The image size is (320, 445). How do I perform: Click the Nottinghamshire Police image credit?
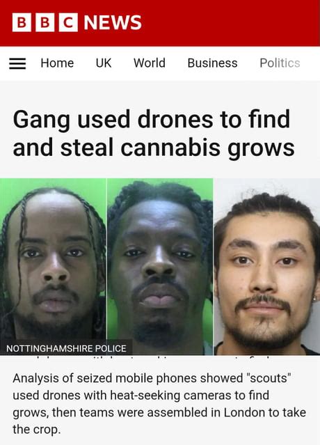click(x=66, y=348)
